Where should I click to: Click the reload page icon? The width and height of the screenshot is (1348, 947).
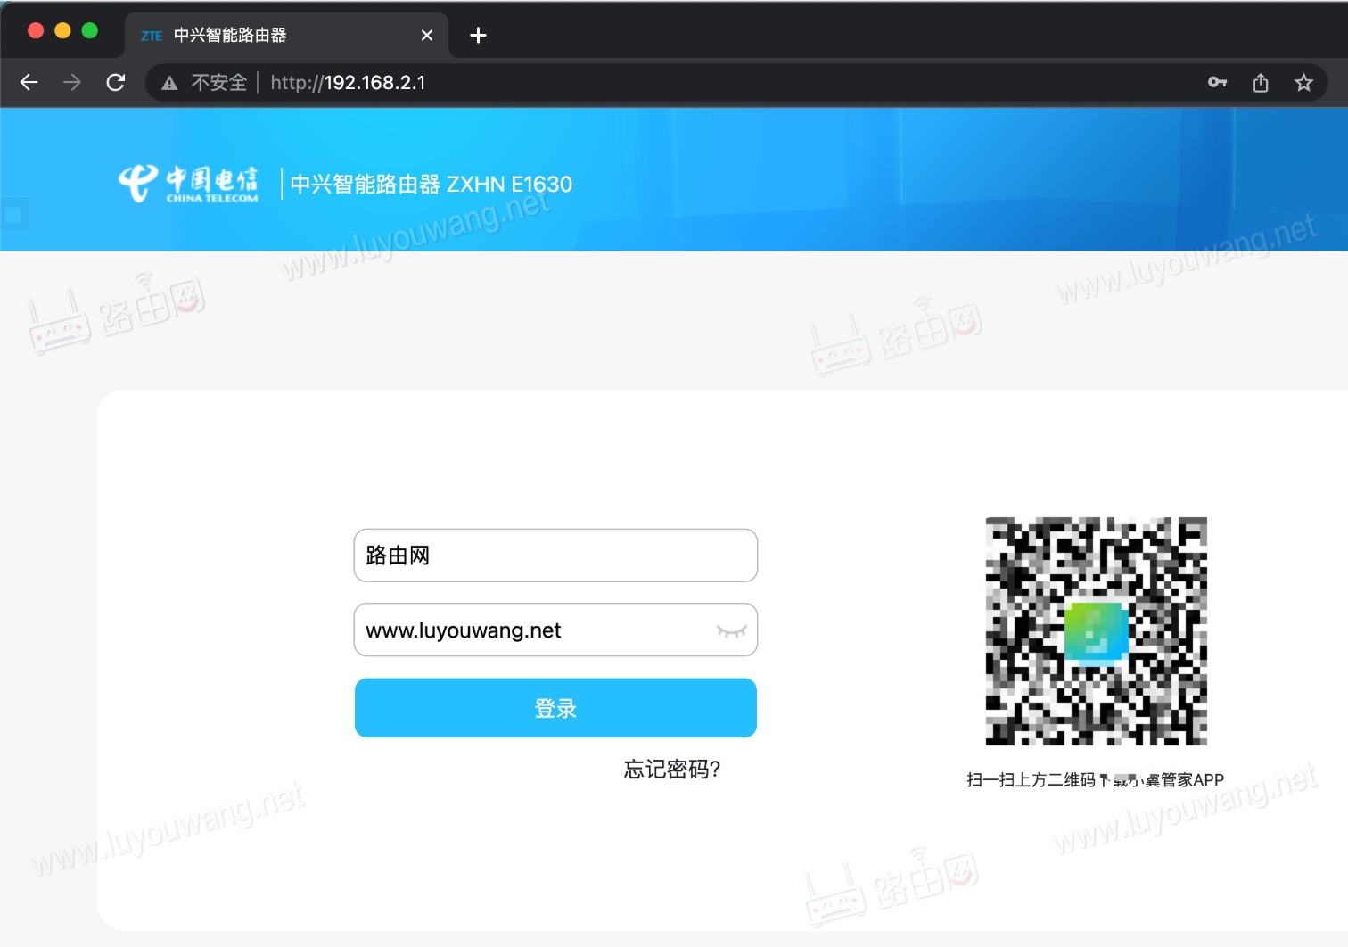click(x=116, y=82)
